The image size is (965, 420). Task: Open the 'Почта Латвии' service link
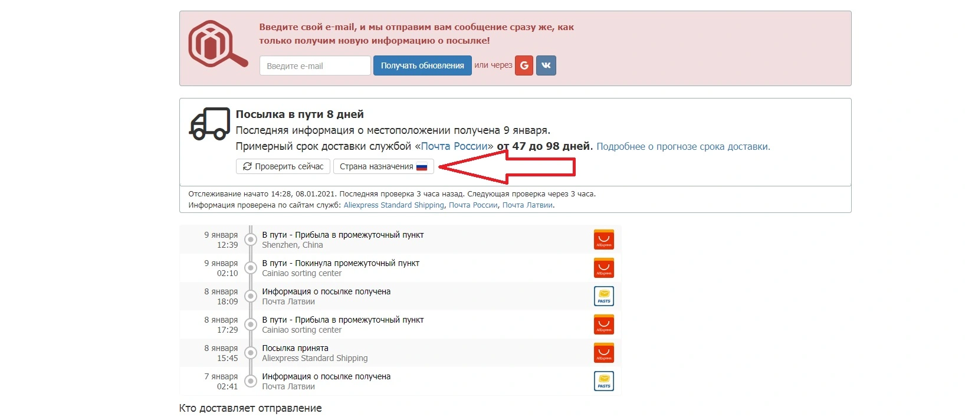[x=527, y=205]
